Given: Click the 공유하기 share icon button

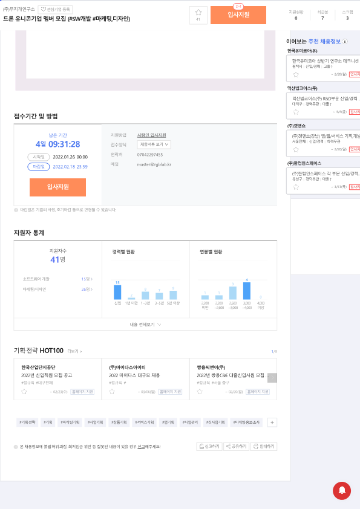Looking at the screenshot, I should [236, 446].
